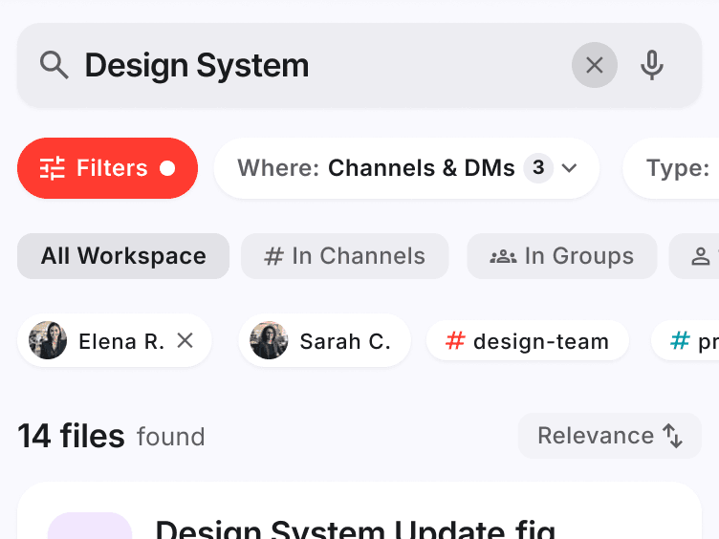Remove the Elena R. filter chip

(x=185, y=340)
